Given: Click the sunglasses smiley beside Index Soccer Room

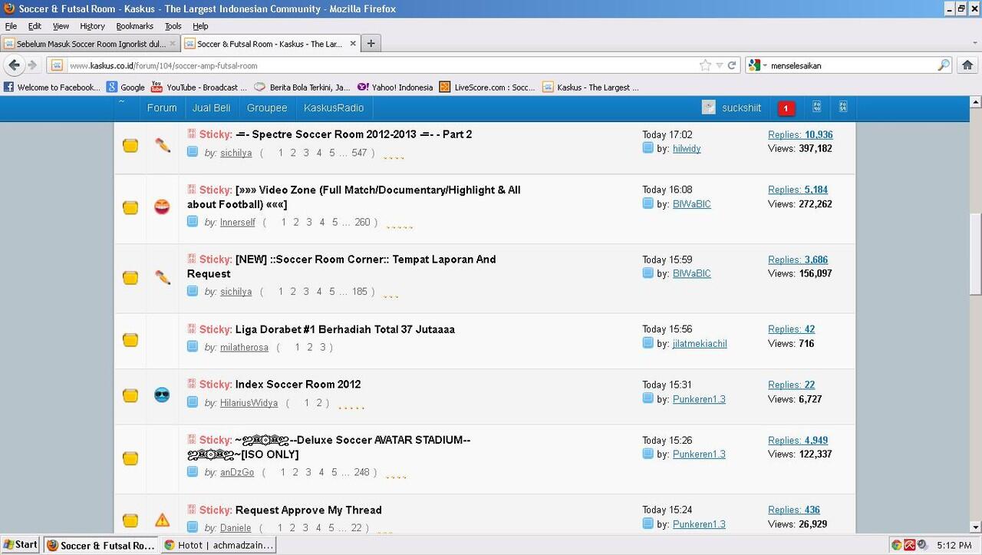Looking at the screenshot, I should tap(162, 395).
